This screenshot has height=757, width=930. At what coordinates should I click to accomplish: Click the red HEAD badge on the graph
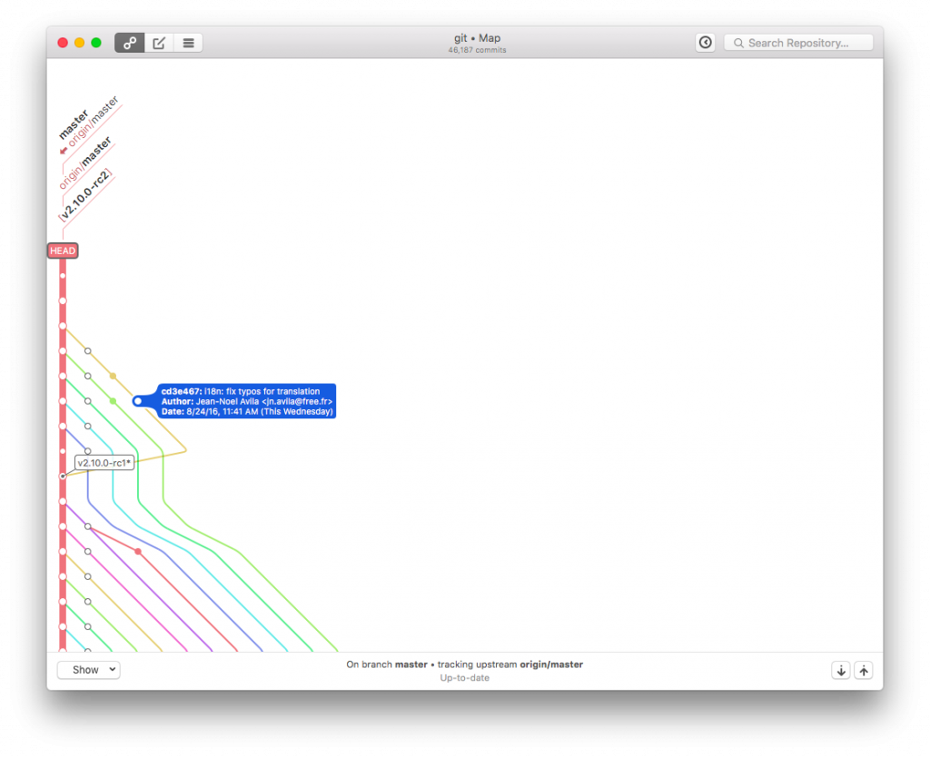[x=62, y=251]
